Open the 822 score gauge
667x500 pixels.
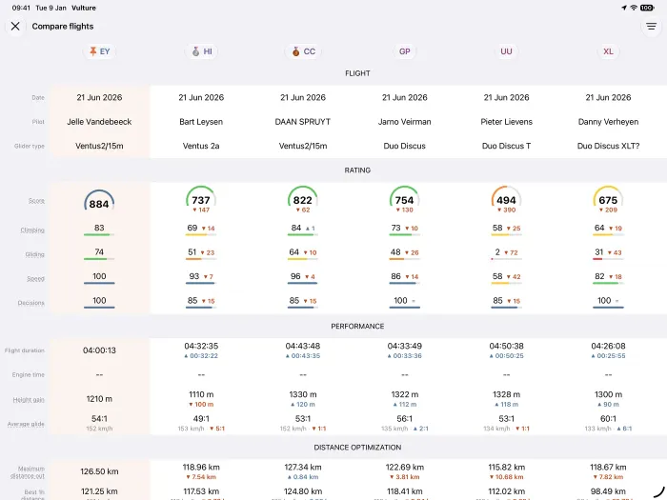(x=303, y=199)
